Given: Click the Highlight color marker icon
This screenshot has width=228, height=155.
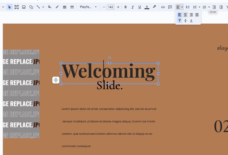Looking at the screenshot, I should tap(154, 7).
